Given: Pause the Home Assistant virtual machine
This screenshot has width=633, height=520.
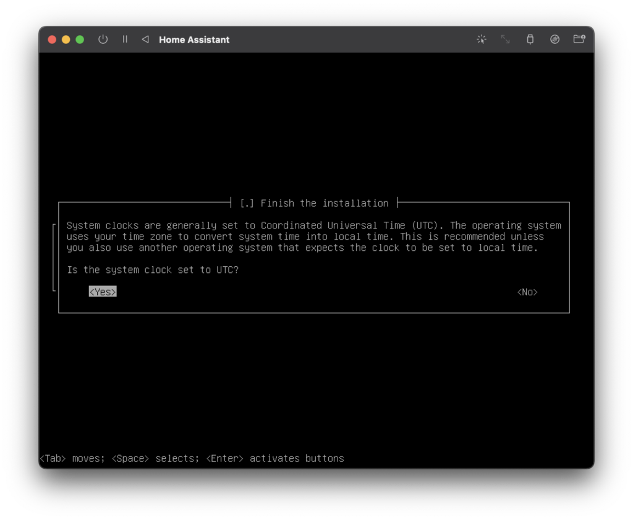Looking at the screenshot, I should 125,39.
